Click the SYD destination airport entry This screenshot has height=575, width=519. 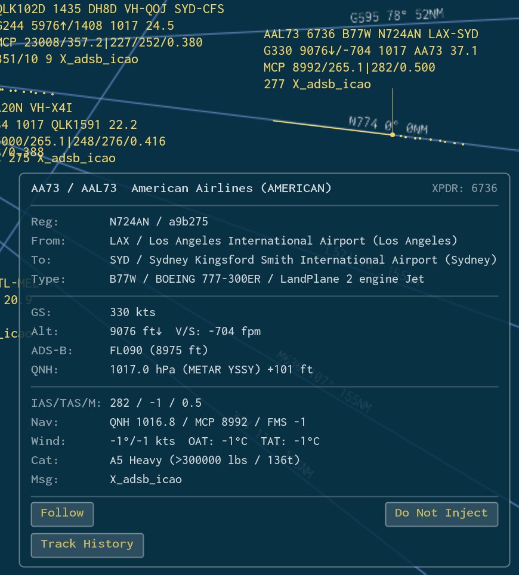(303, 260)
